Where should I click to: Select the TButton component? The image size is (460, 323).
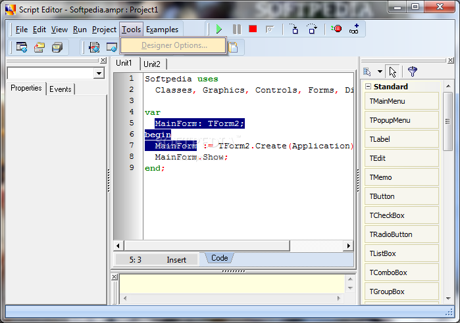[401, 196]
